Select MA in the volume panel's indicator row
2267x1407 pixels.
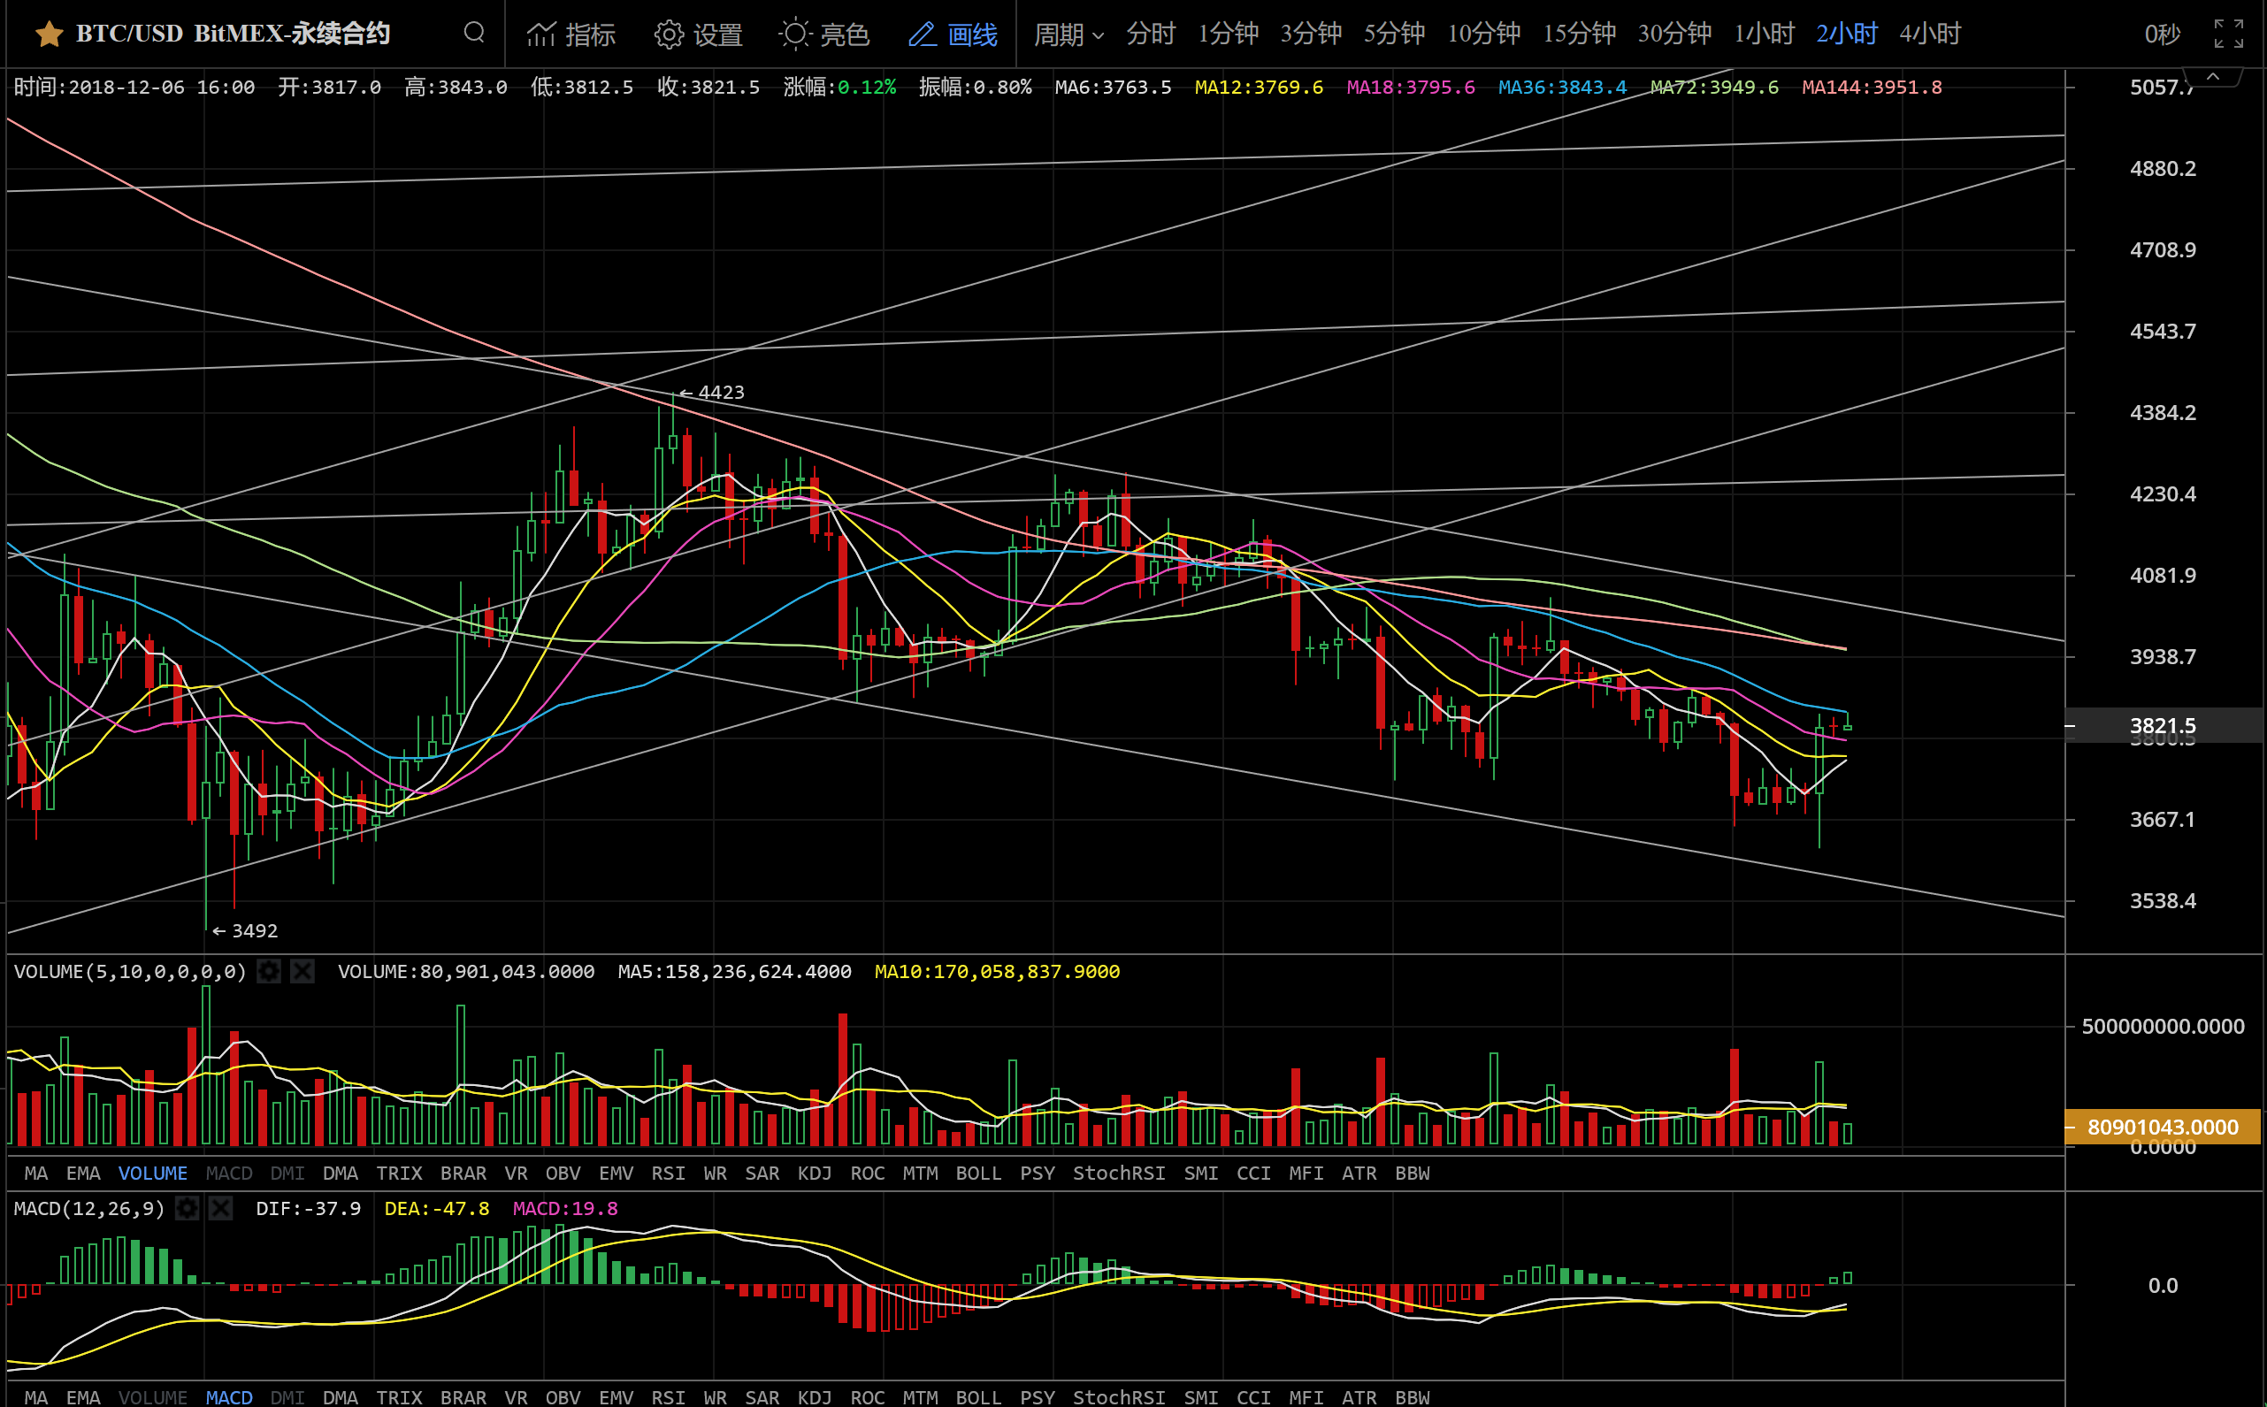(x=36, y=1174)
